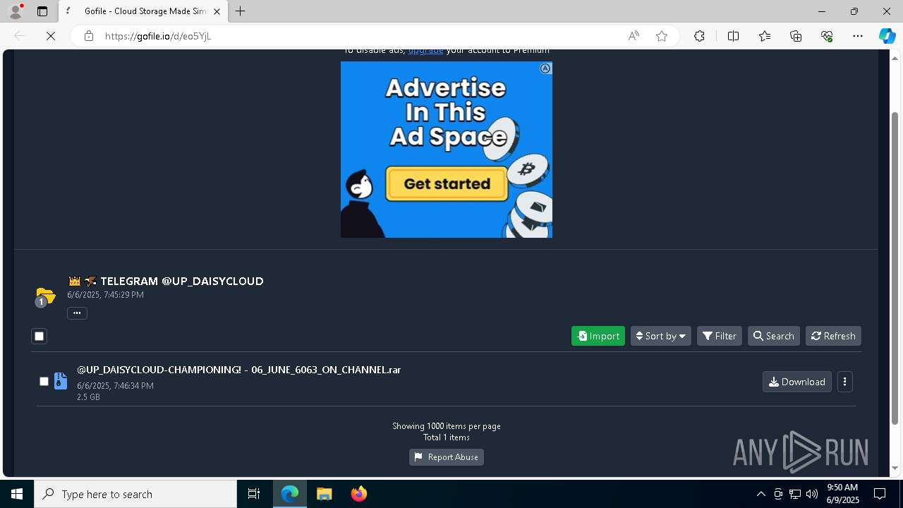Image resolution: width=903 pixels, height=508 pixels.
Task: Open Task View on taskbar
Action: pyautogui.click(x=254, y=494)
